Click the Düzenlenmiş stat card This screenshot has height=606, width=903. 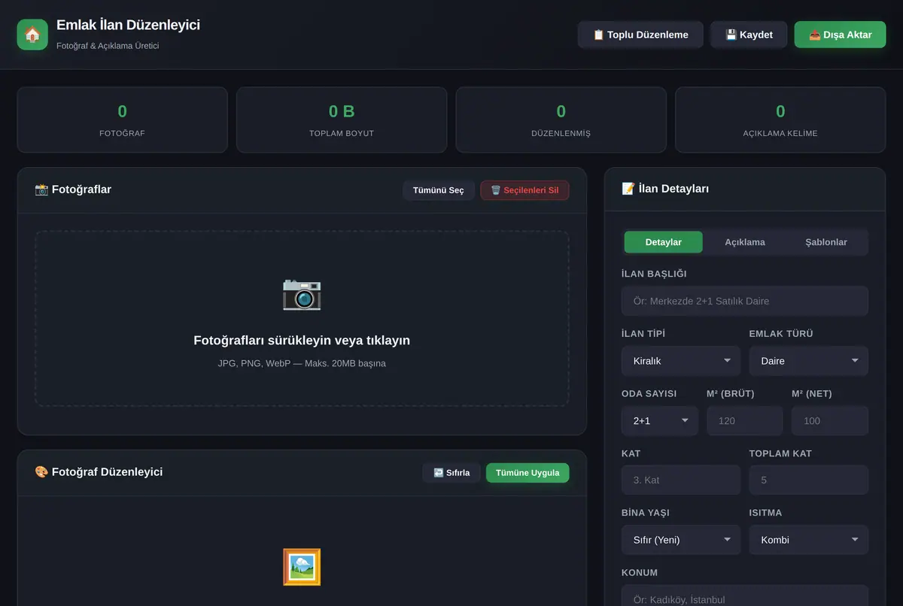(561, 120)
